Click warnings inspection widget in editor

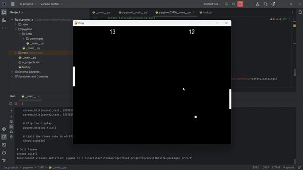pyautogui.click(x=278, y=19)
